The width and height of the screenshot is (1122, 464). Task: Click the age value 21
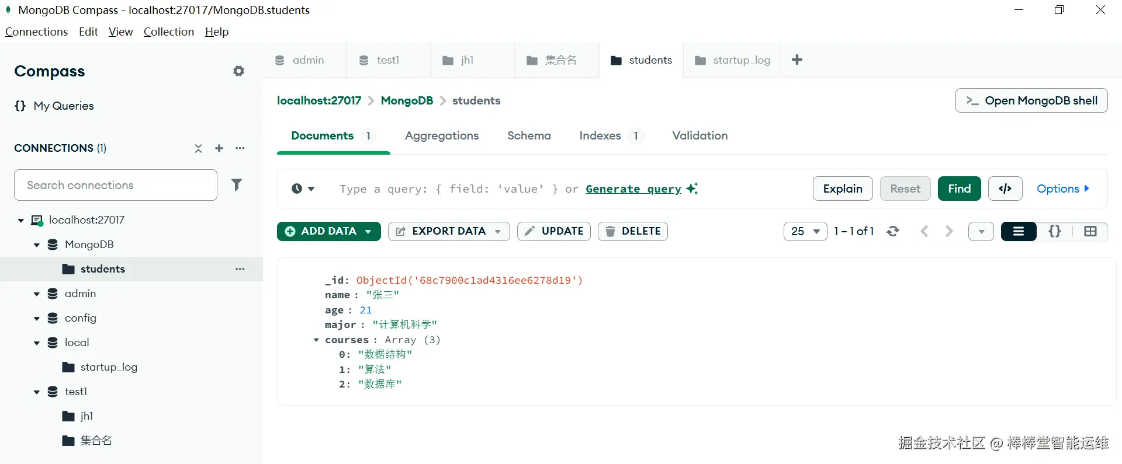click(x=366, y=310)
